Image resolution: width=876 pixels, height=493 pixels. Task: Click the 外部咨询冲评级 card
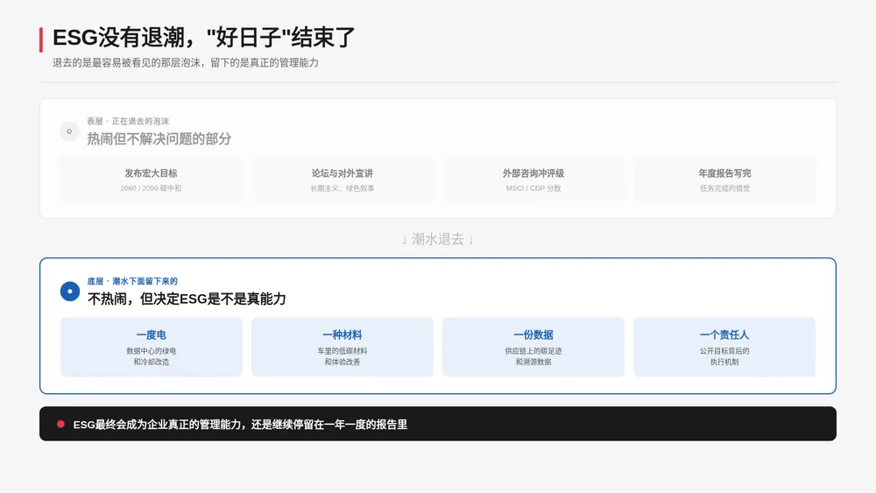(x=533, y=180)
